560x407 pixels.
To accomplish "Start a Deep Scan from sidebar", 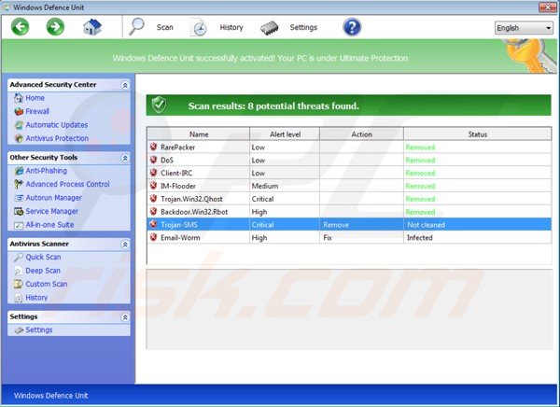I will click(x=43, y=271).
